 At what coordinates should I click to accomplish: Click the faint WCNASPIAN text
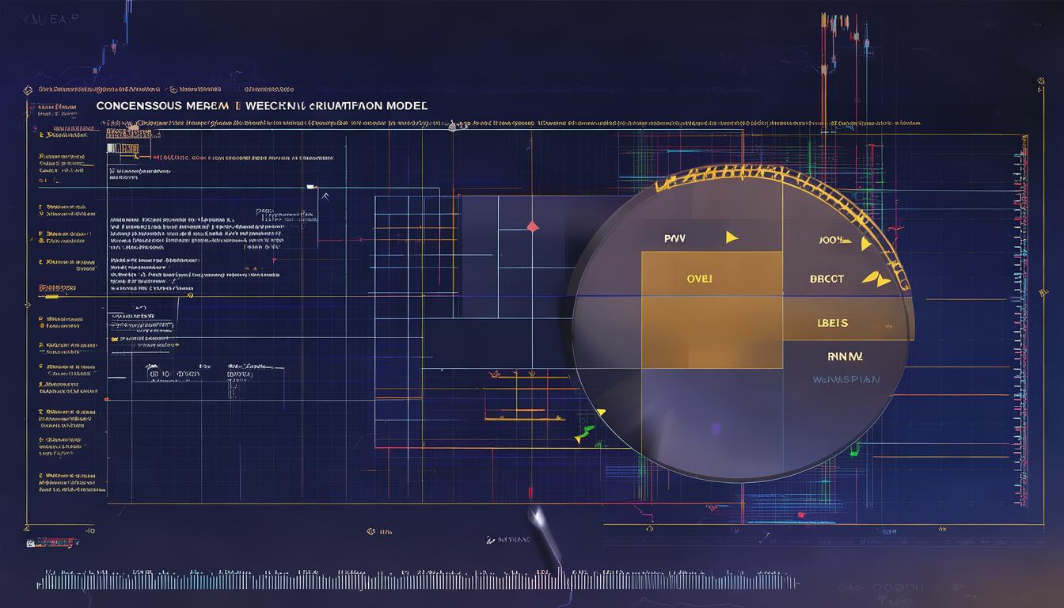845,380
